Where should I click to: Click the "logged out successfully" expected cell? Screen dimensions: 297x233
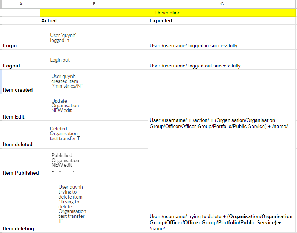point(222,60)
